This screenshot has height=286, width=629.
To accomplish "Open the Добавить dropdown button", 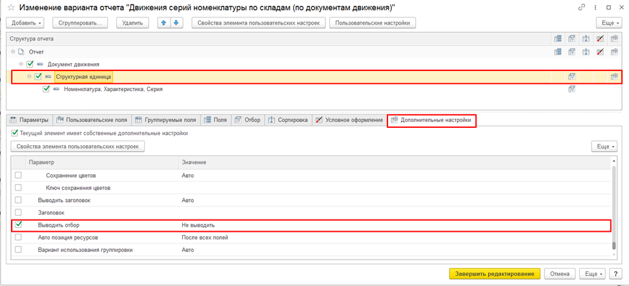I will [x=26, y=23].
